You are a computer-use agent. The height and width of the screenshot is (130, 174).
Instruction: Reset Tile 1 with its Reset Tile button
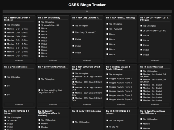pyautogui.click(x=19, y=60)
